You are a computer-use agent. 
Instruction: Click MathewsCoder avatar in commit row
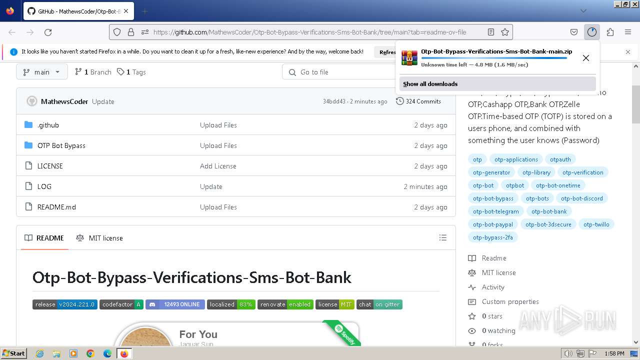click(31, 101)
